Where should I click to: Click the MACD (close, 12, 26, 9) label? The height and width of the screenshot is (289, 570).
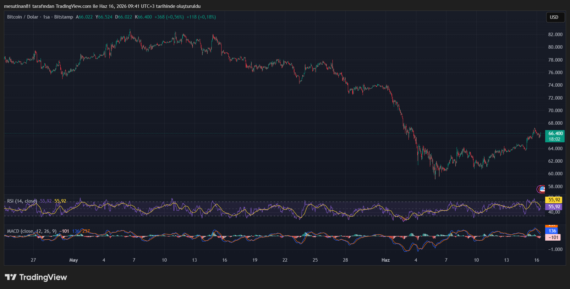[x=32, y=231]
